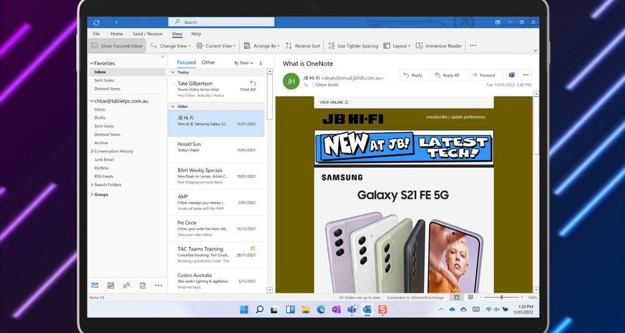Image resolution: width=625 pixels, height=333 pixels.
Task: Click the Undo icon in quick access toolbar
Action: click(106, 23)
